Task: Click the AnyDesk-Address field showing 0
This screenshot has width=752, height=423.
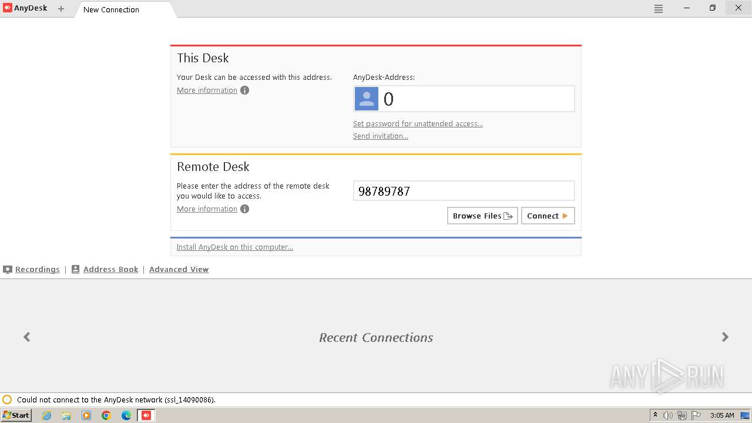Action: (x=464, y=99)
